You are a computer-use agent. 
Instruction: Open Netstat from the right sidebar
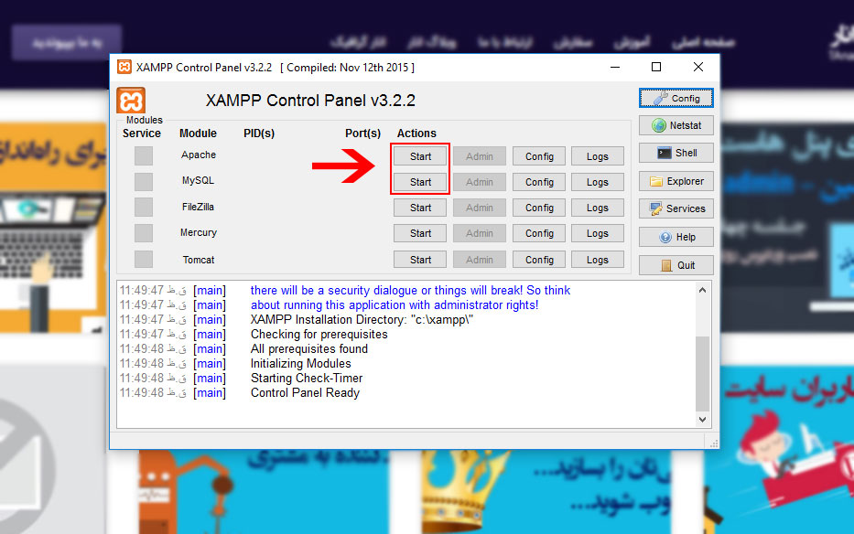point(676,125)
